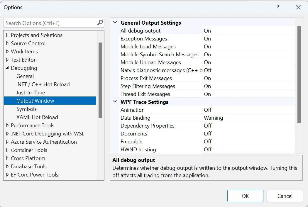Click the Cancel button

(285, 196)
